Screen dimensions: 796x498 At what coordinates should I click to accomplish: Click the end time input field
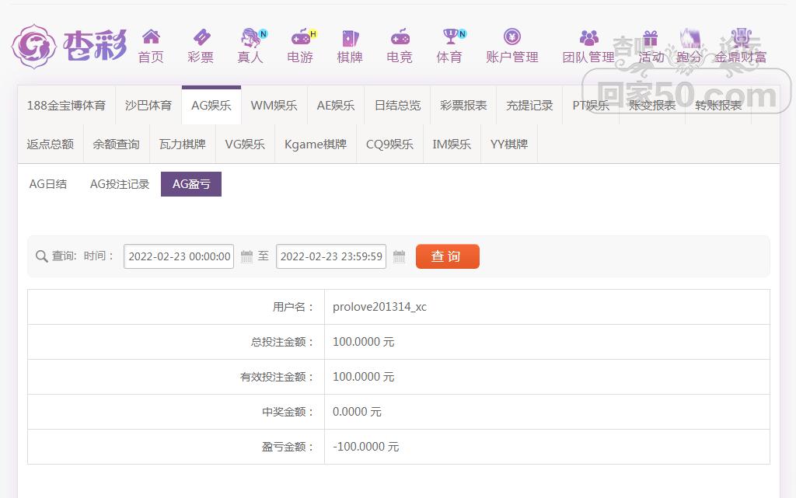[x=331, y=256]
